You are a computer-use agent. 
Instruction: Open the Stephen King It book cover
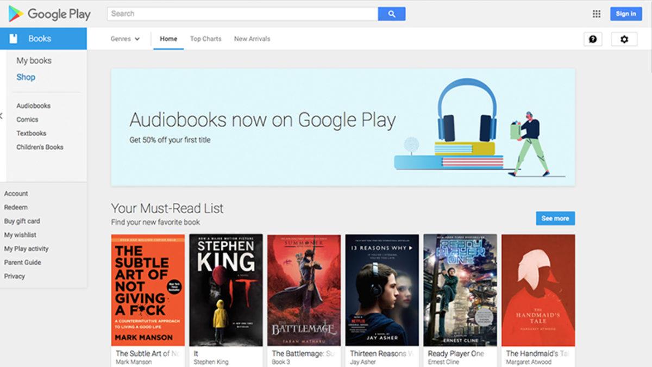[226, 290]
